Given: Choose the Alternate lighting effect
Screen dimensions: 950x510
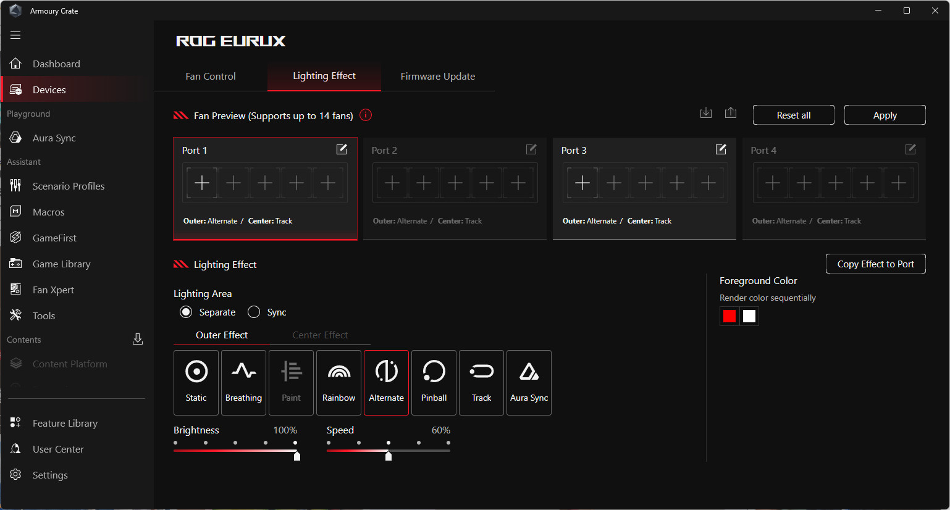Looking at the screenshot, I should (387, 383).
